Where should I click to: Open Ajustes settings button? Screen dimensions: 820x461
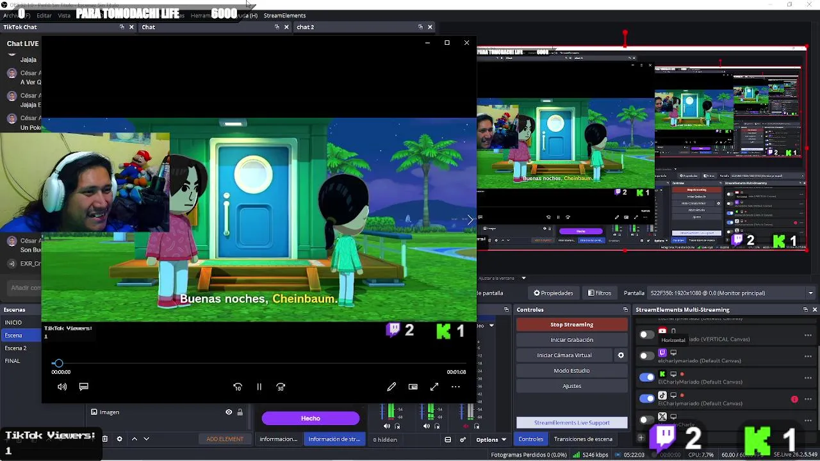pyautogui.click(x=571, y=386)
